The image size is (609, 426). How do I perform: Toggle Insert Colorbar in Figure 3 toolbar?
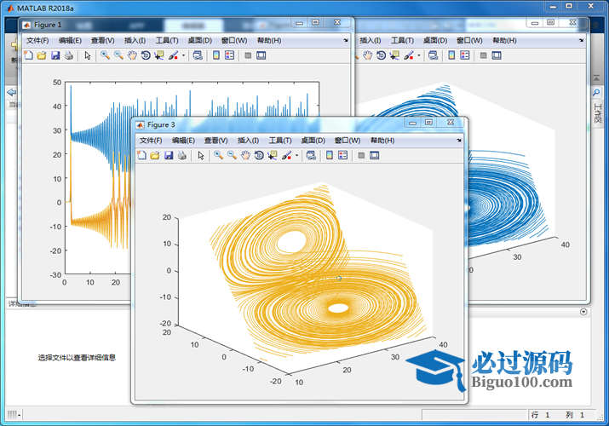(329, 156)
